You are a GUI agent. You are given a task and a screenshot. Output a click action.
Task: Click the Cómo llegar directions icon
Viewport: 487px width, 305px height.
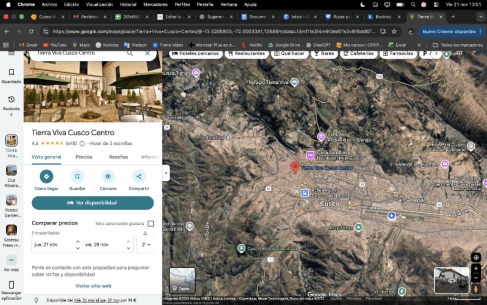pyautogui.click(x=47, y=177)
